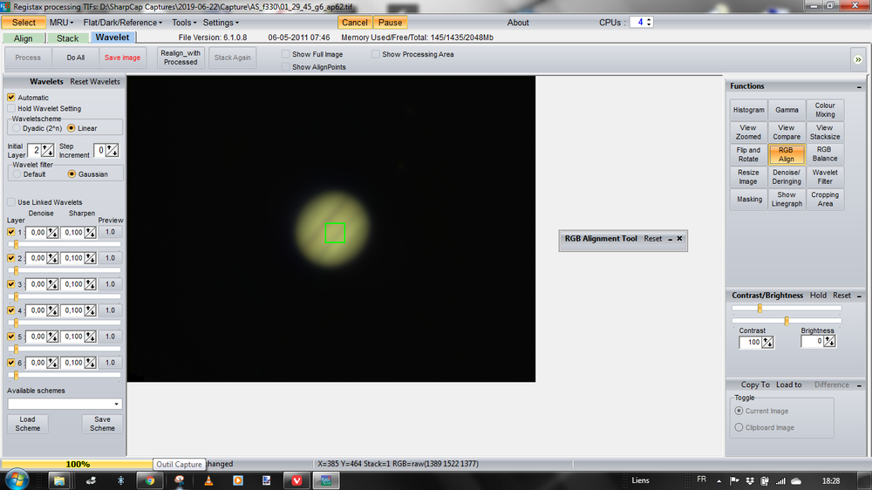Open the Wavelet Filter function
The height and width of the screenshot is (490, 872).
(825, 177)
